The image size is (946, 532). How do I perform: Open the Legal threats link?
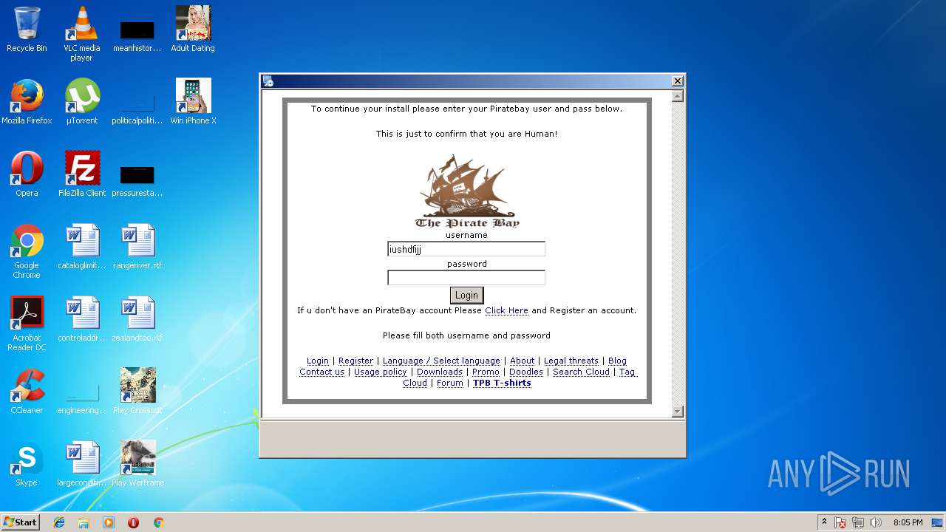point(571,361)
